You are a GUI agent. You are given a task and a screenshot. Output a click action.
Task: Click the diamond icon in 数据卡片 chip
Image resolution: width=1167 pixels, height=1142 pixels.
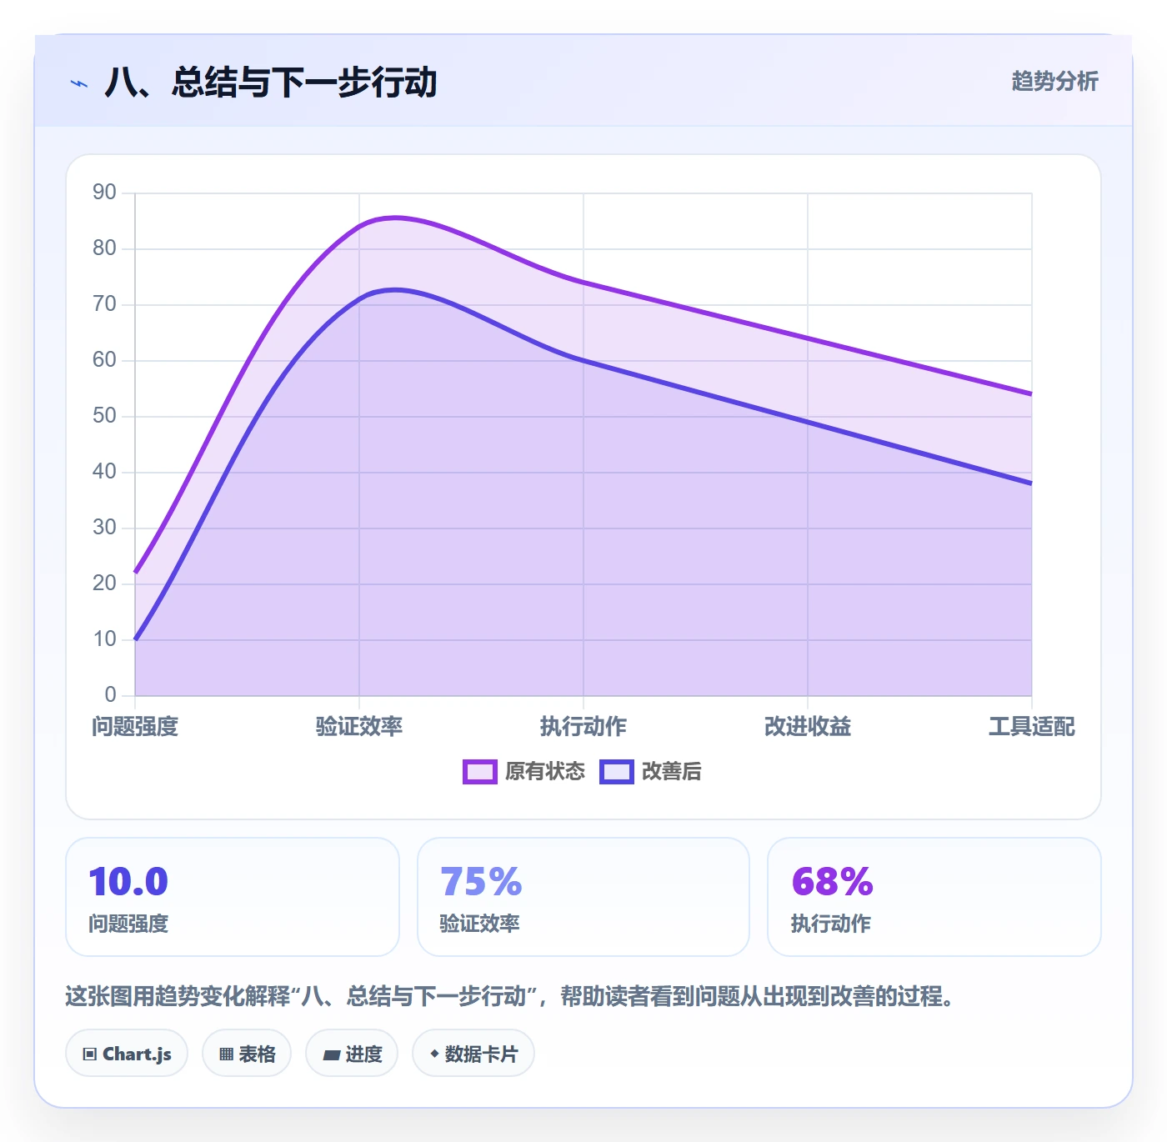point(434,1054)
